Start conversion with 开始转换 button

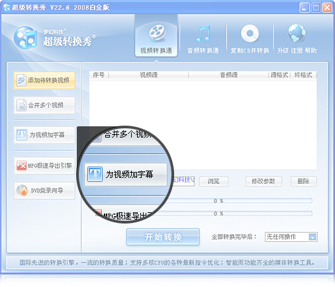pyautogui.click(x=163, y=237)
